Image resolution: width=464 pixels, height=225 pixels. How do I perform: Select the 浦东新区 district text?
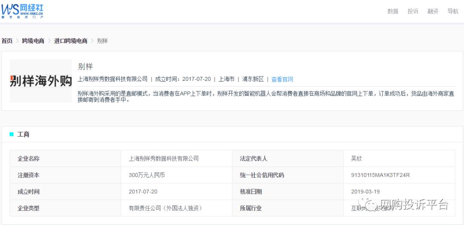click(x=253, y=79)
